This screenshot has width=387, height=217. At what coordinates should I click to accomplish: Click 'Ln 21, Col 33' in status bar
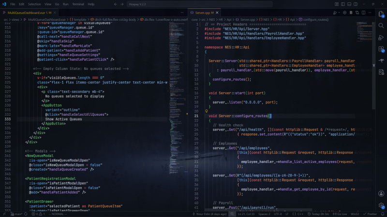[x=246, y=214]
